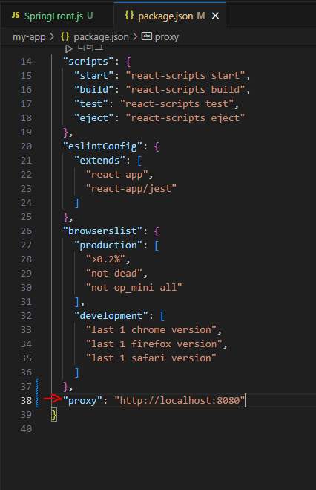Image resolution: width=316 pixels, height=490 pixels.
Task: Click the highlighted closing brace on line 39
Action: pyautogui.click(x=54, y=415)
